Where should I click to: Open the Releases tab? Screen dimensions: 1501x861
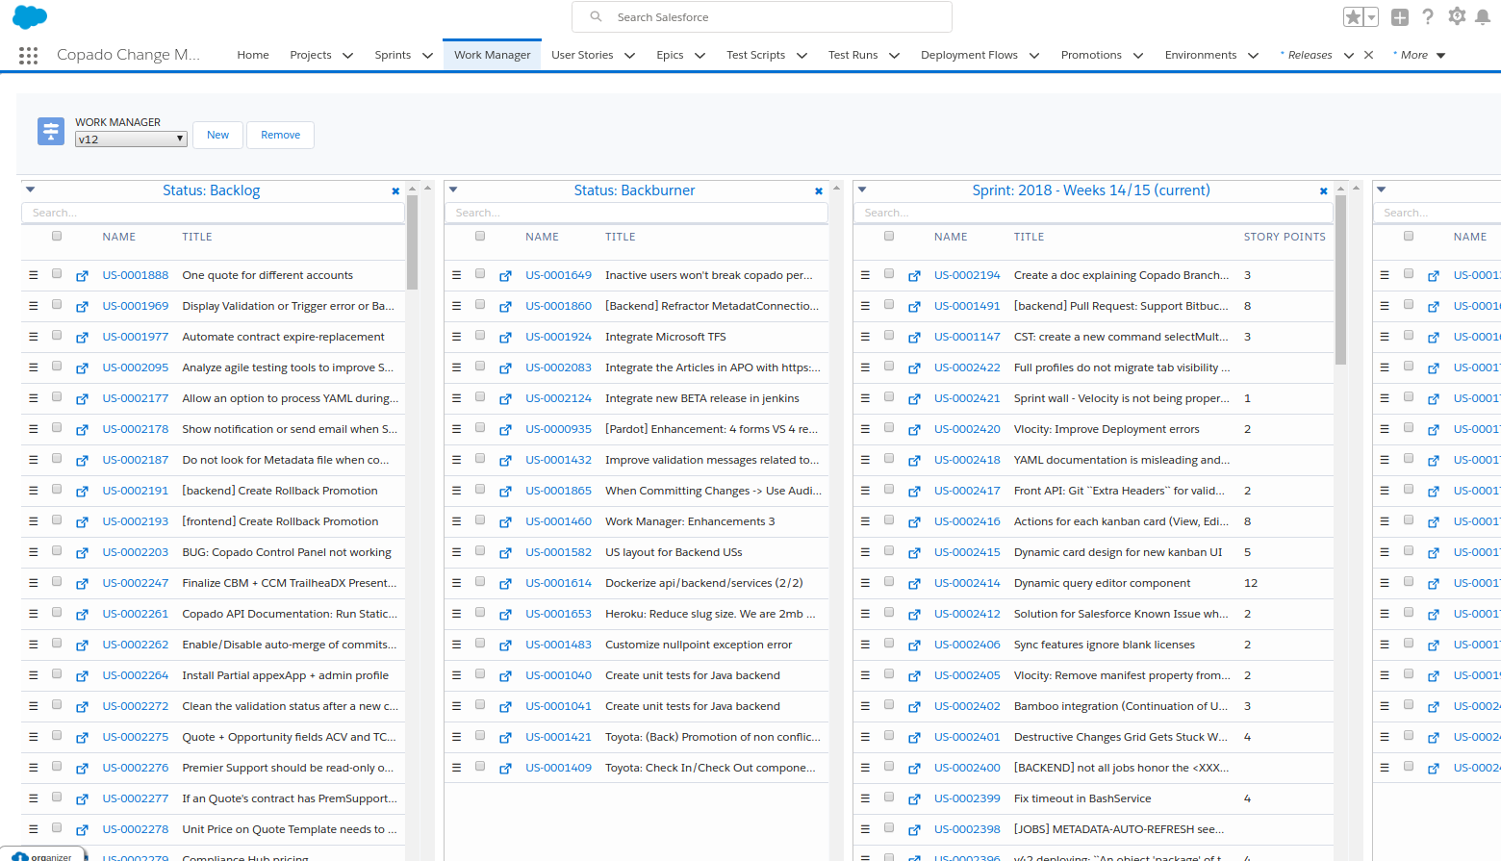[x=1310, y=55]
